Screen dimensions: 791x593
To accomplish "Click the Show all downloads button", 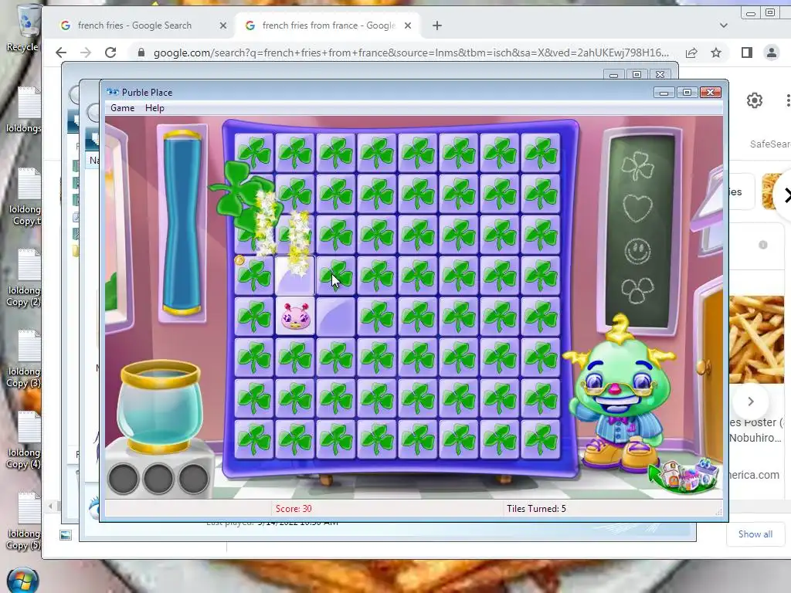I will click(755, 534).
